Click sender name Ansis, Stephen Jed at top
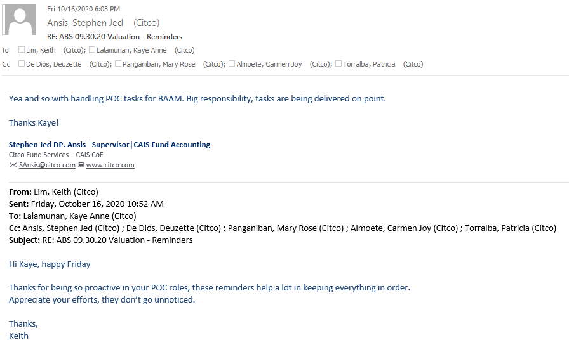Image resolution: width=569 pixels, height=352 pixels. tap(85, 23)
